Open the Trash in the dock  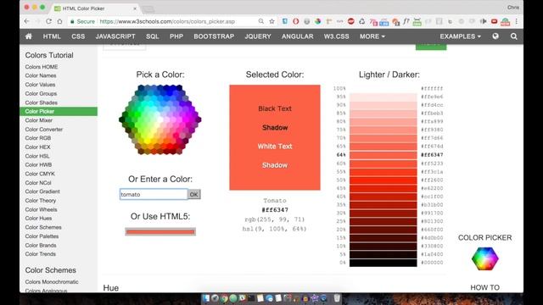point(337,298)
